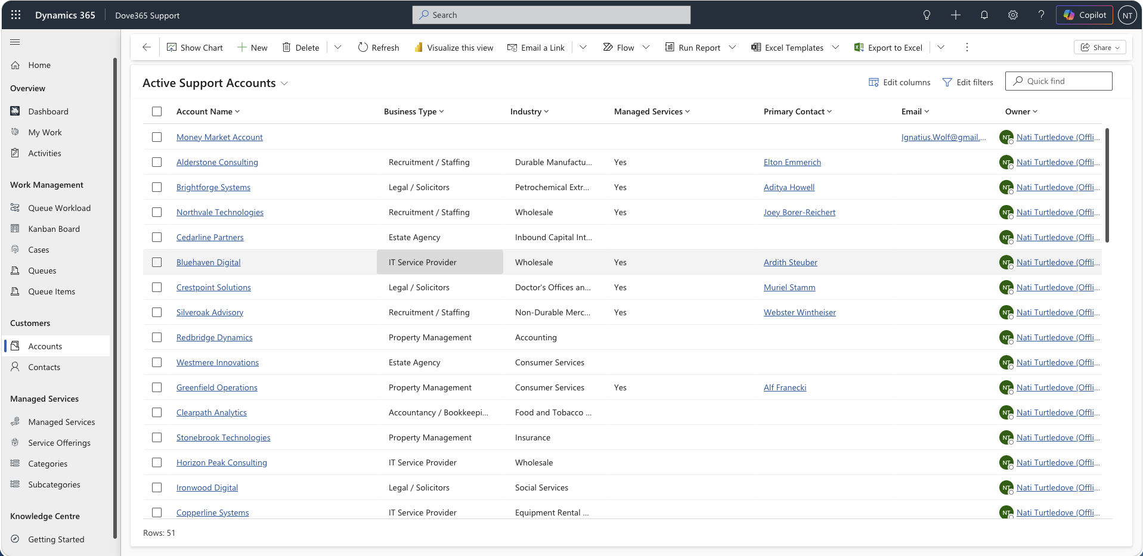1143x556 pixels.
Task: Open the more commands vertical ellipsis
Action: 967,47
